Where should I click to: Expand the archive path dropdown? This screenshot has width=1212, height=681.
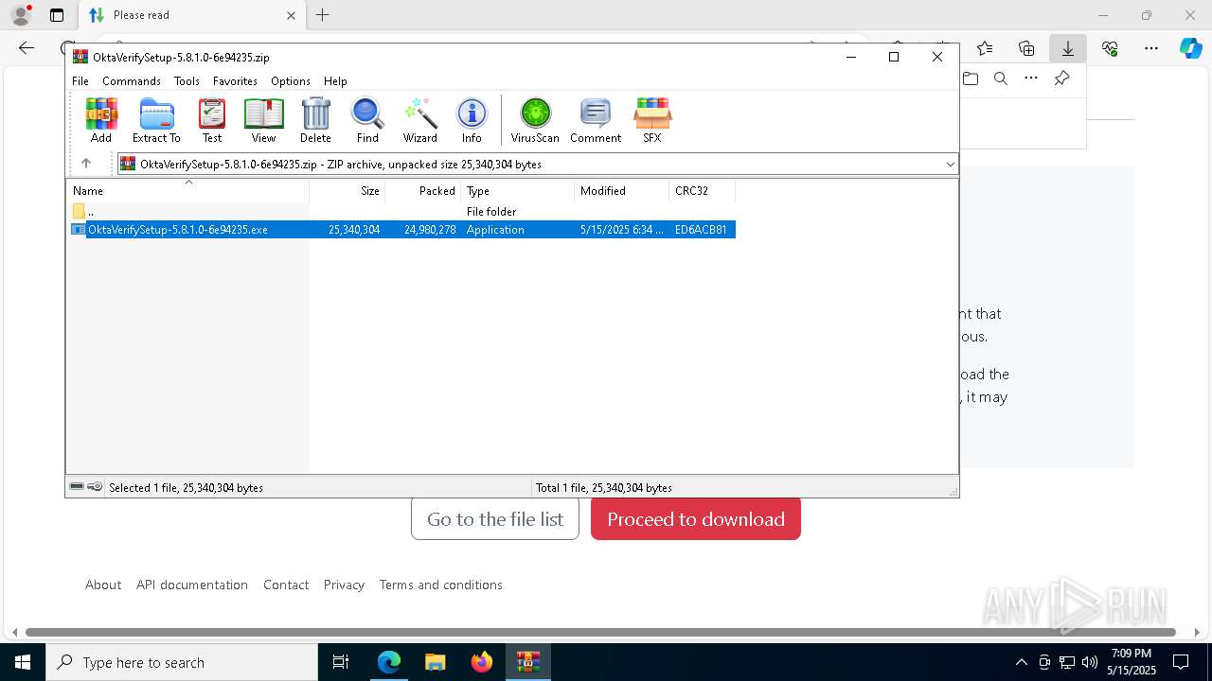tap(950, 165)
